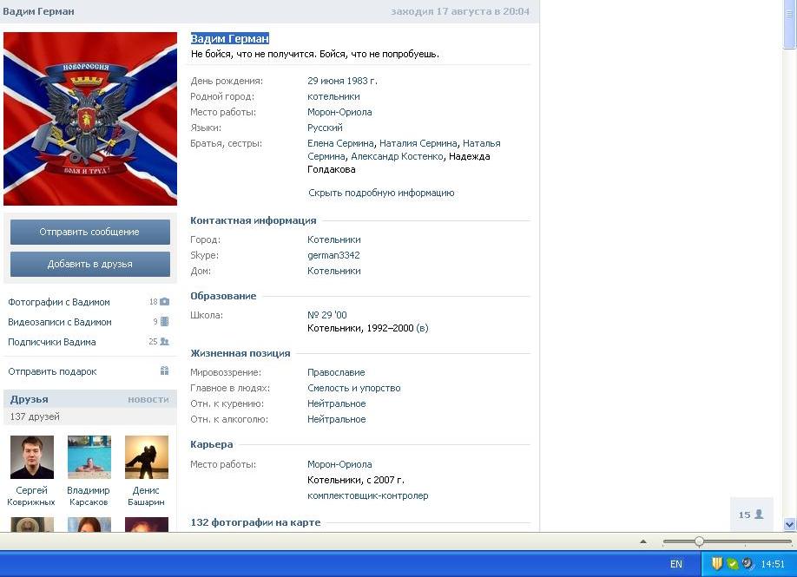Screen dimensions: 797x577
Task: Click the name Денис Башарин
Action: tap(146, 496)
